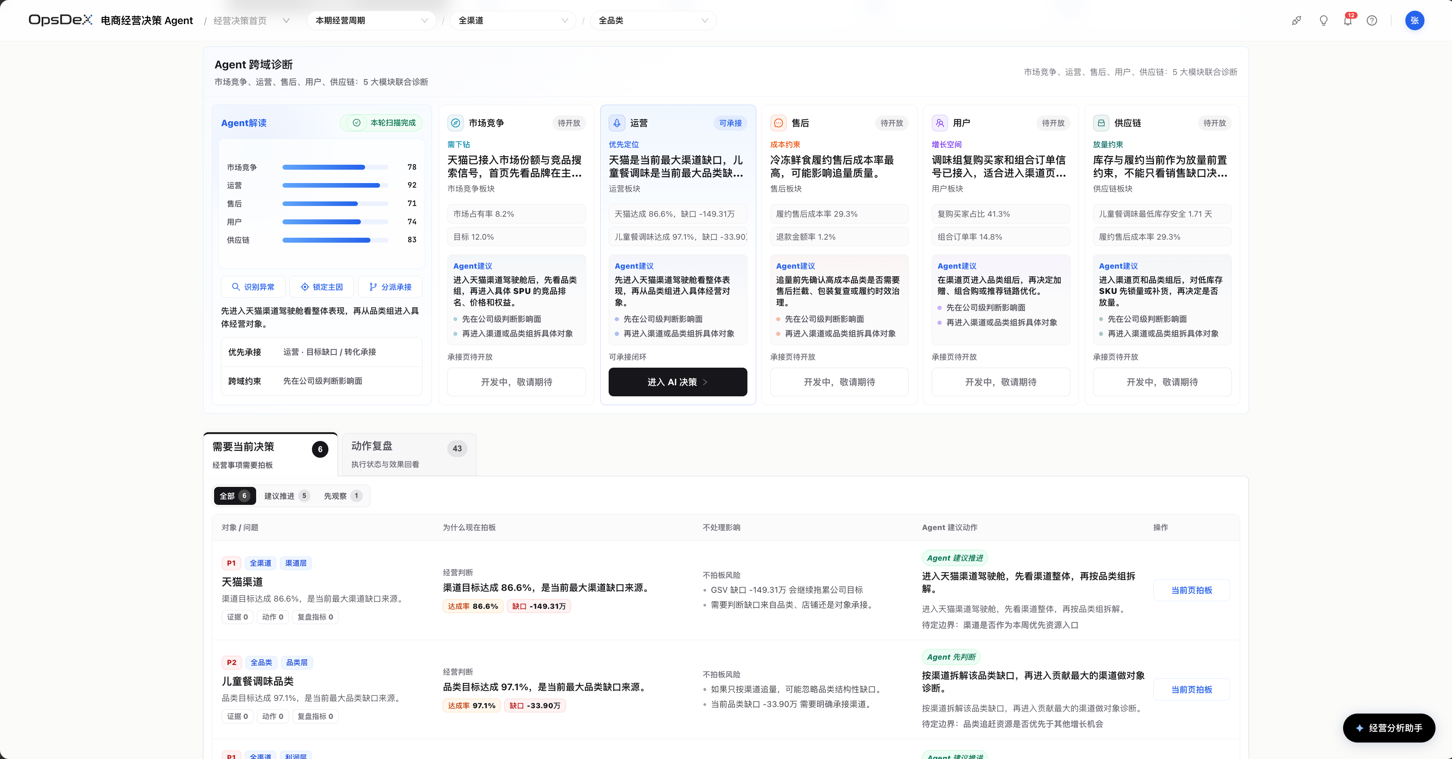Expand the 经营决策首页 breadcrumb chevron
This screenshot has height=759, width=1452.
click(286, 21)
